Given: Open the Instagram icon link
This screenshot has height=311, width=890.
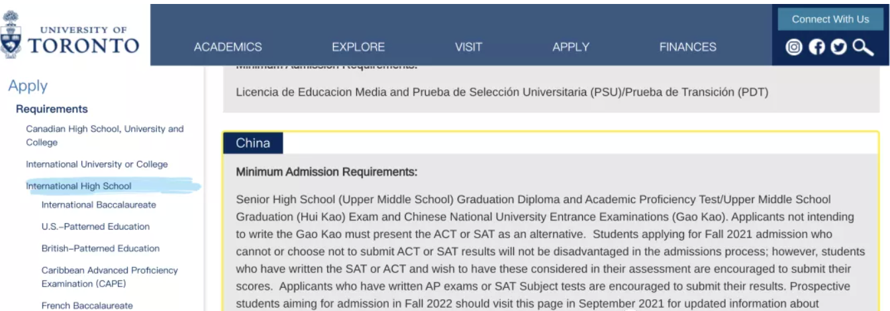Looking at the screenshot, I should tap(793, 47).
